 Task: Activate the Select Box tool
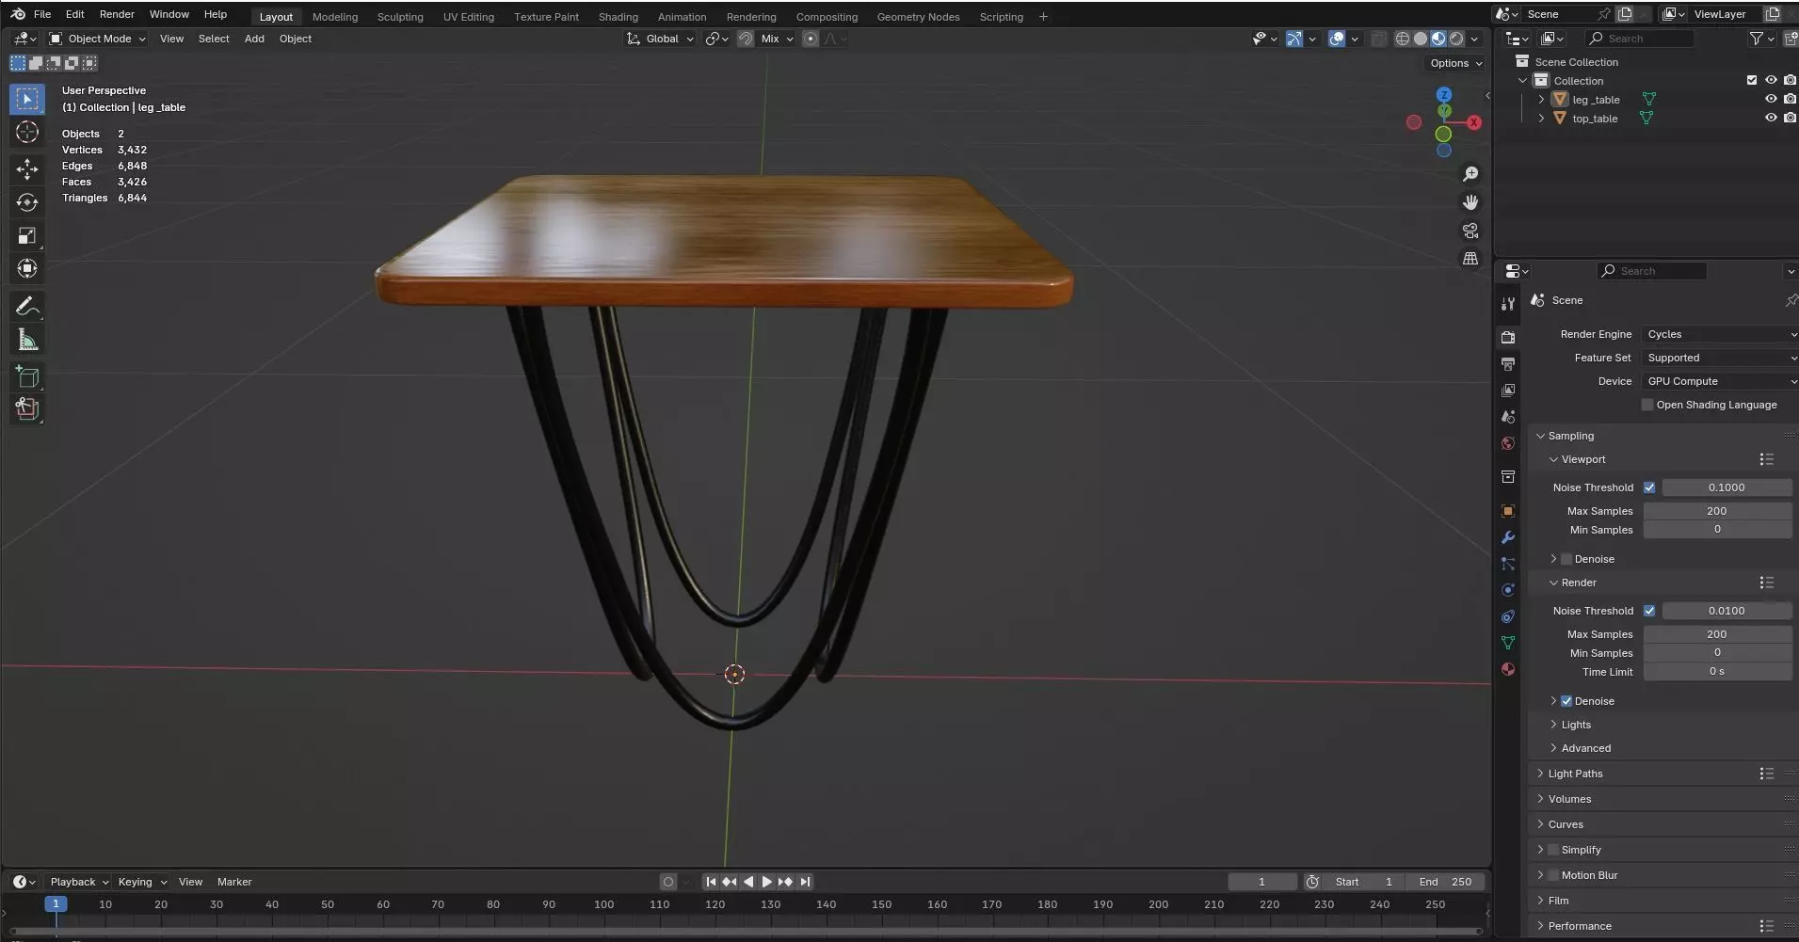click(27, 99)
